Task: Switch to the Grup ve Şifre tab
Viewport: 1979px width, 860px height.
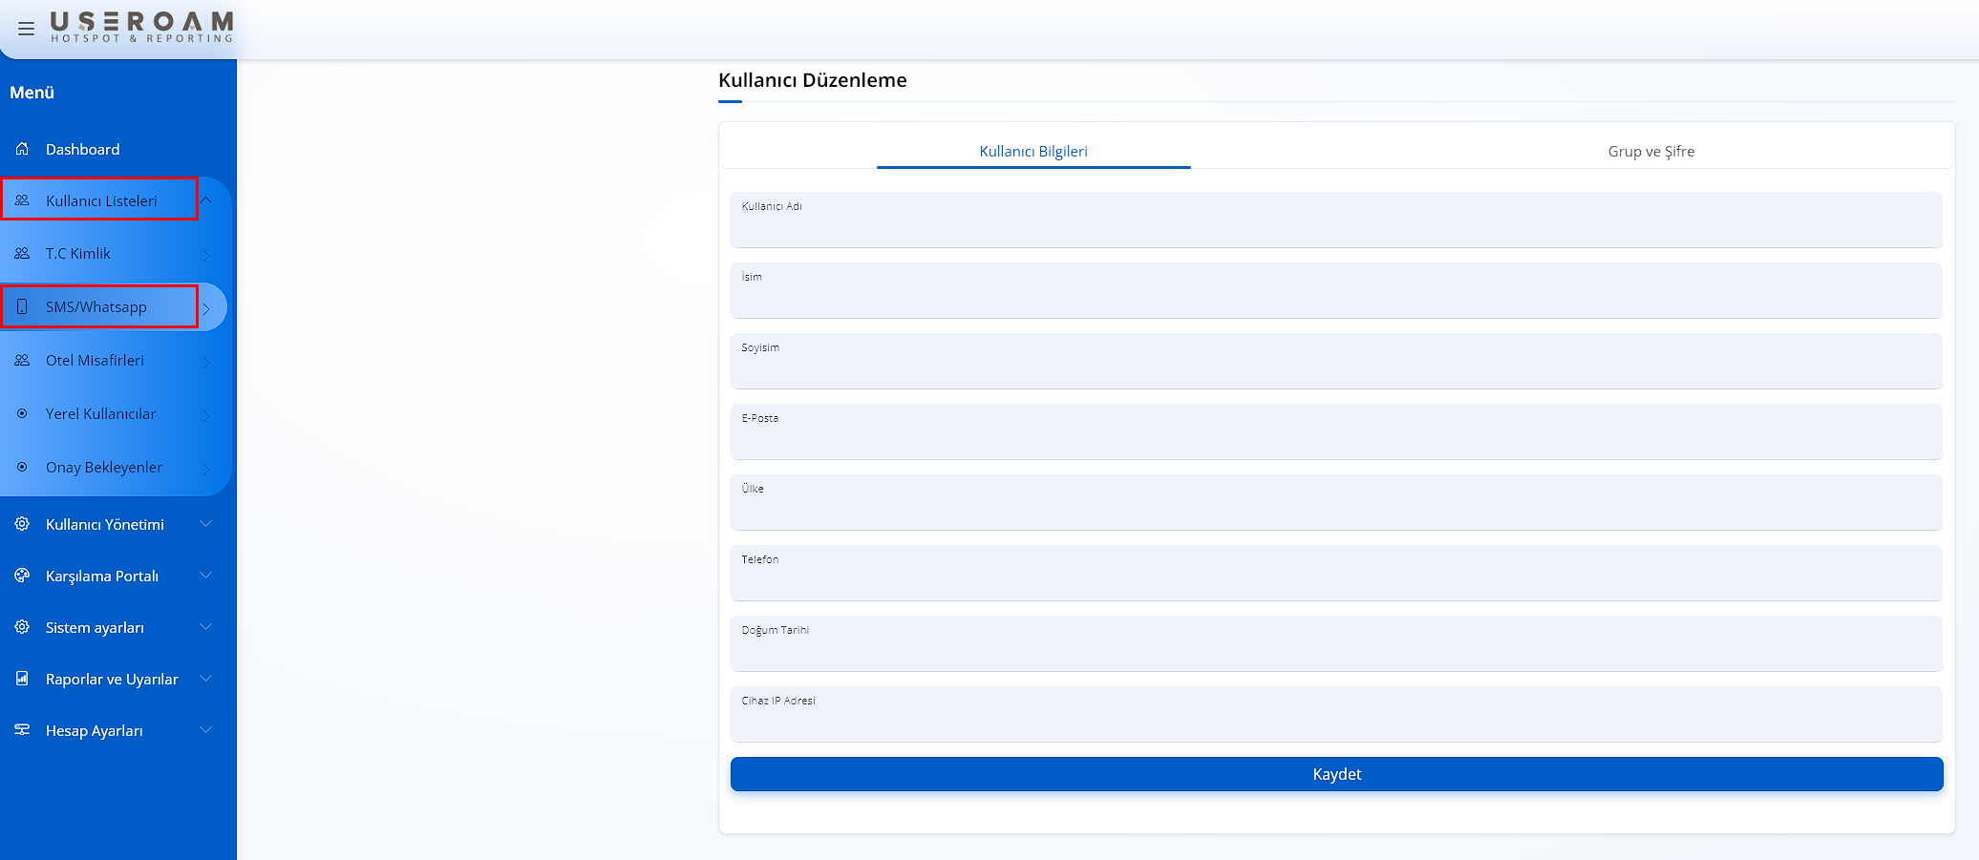Action: coord(1650,151)
